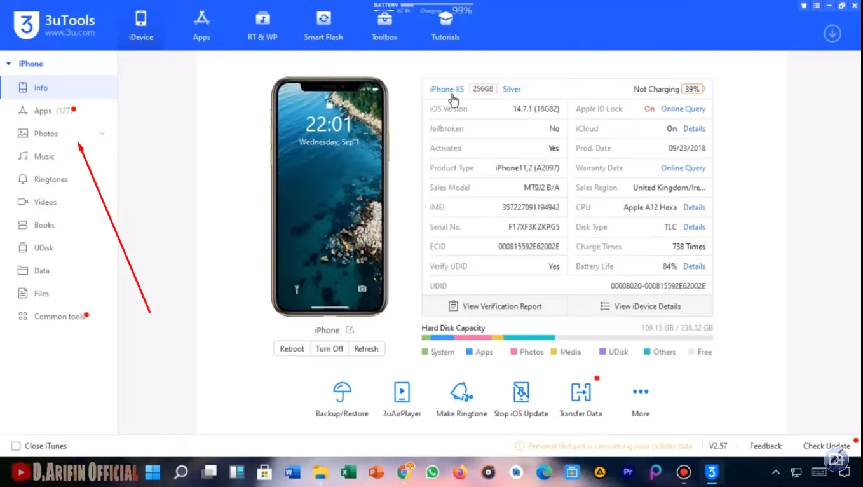View Disk Type Details link
Viewport: 863px width, 487px height.
[694, 227]
